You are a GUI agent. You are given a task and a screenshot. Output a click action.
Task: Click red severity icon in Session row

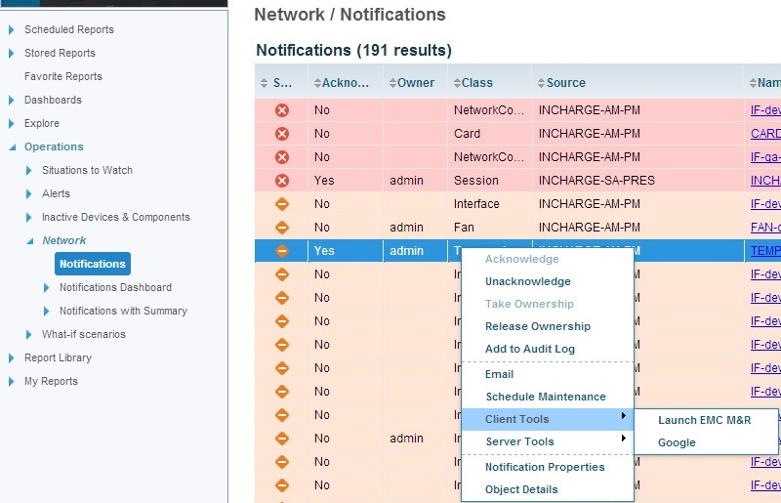point(282,181)
